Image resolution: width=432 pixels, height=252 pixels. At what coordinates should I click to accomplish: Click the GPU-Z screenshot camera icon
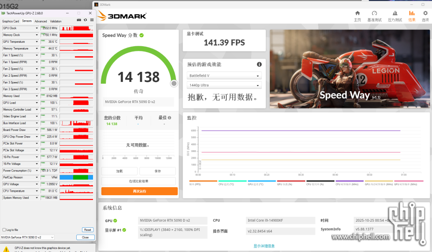[79, 20]
